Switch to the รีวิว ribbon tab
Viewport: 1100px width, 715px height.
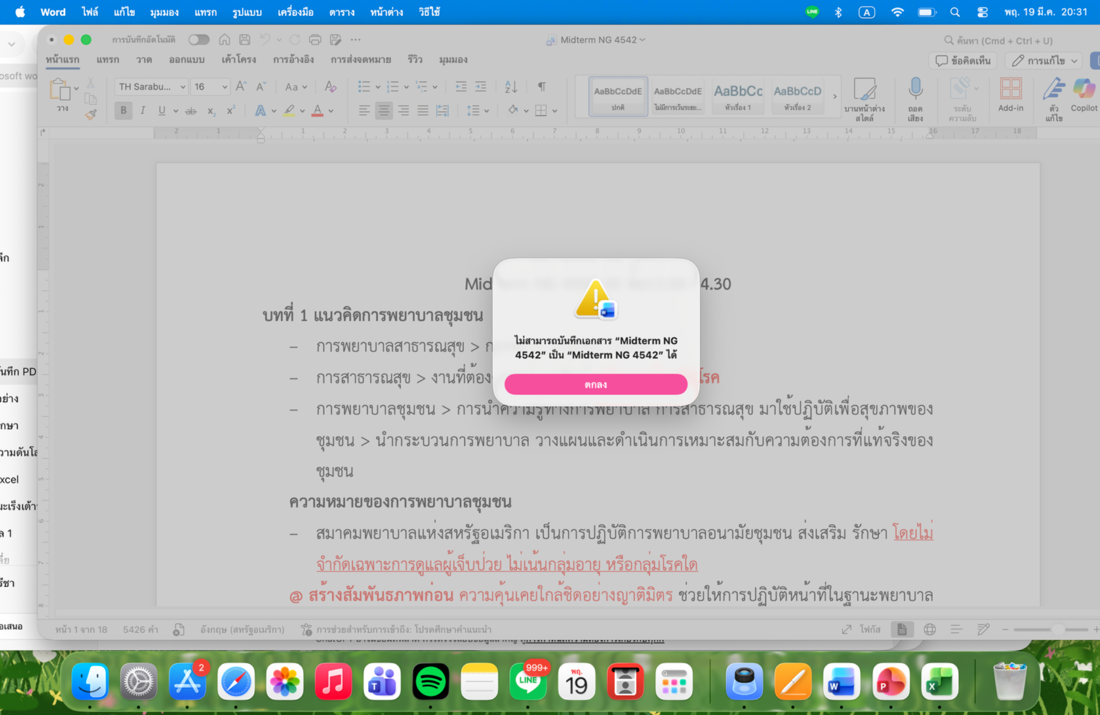pos(415,60)
